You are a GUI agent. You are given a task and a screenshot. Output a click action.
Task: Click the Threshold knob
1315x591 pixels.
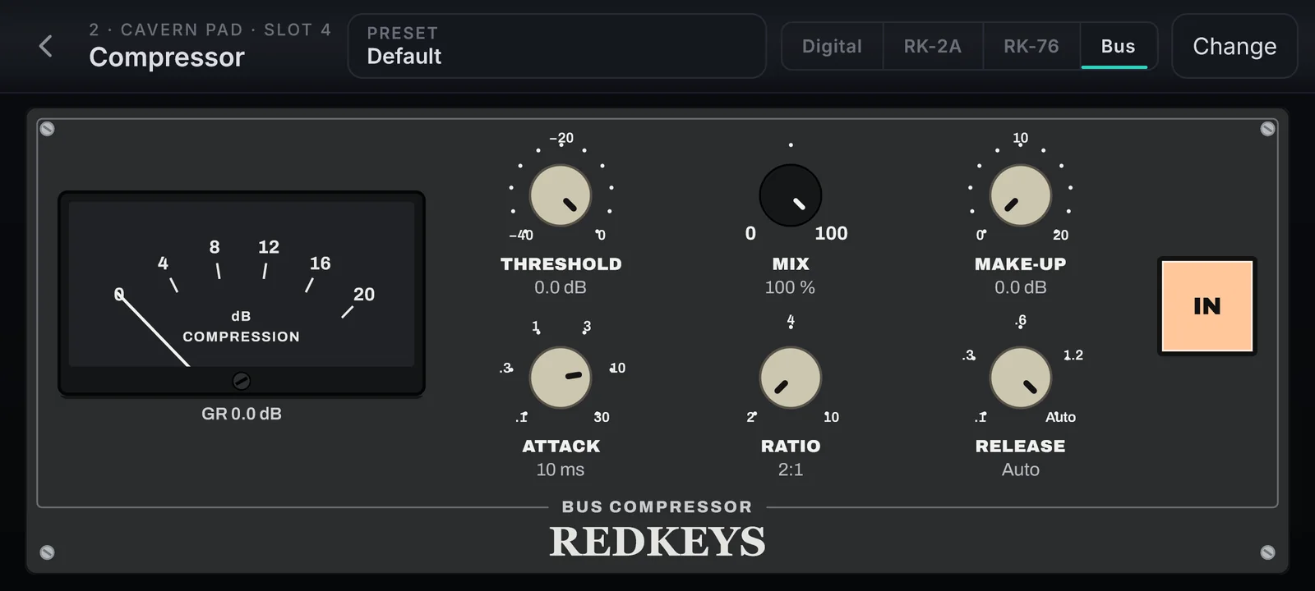click(561, 195)
